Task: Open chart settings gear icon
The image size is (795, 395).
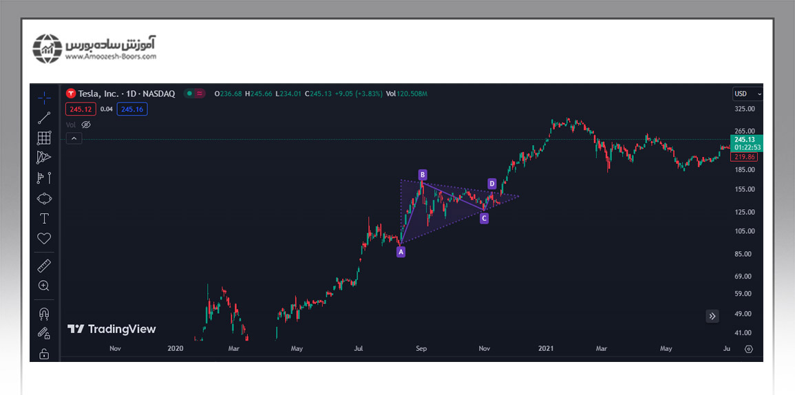Action: [749, 349]
